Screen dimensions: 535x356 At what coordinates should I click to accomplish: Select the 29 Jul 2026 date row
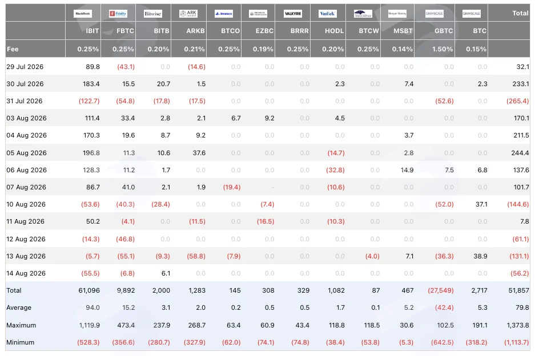point(267,67)
